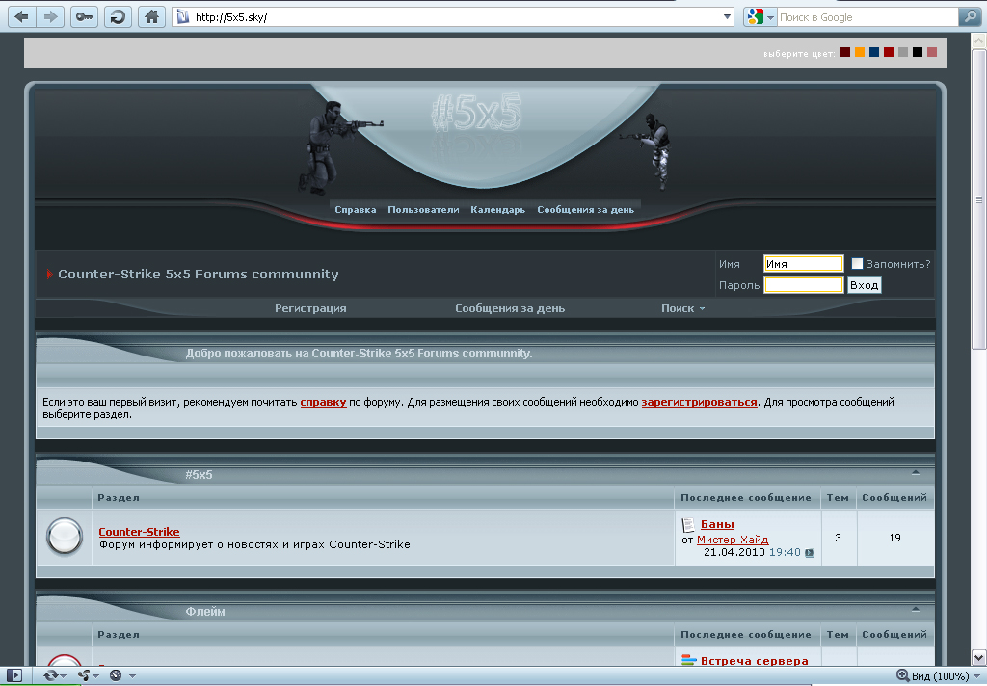
Task: Click the browser Forward arrow button
Action: pos(51,16)
